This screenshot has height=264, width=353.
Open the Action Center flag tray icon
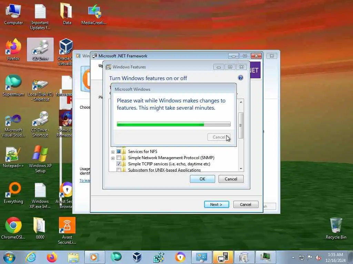tap(310, 257)
